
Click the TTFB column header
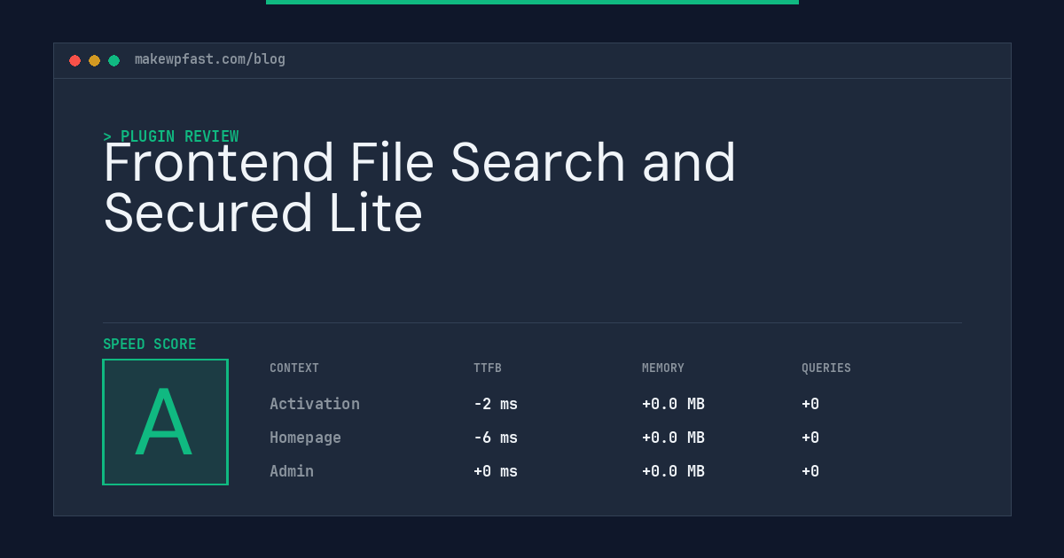click(488, 368)
